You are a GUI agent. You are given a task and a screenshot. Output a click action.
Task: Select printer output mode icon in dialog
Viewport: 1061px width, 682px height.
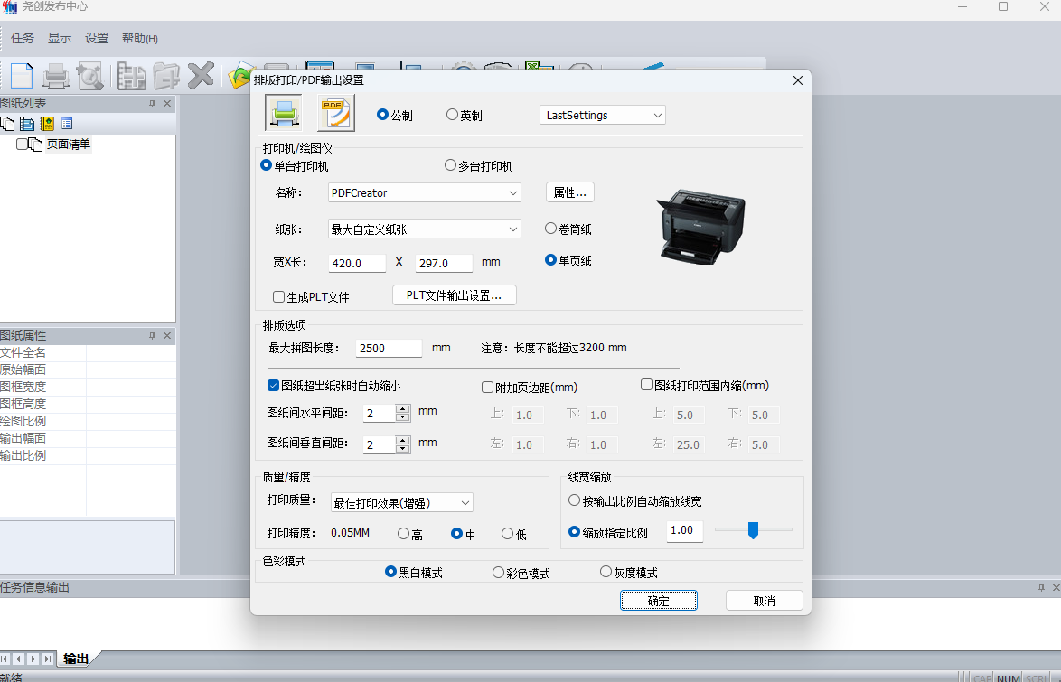click(284, 112)
